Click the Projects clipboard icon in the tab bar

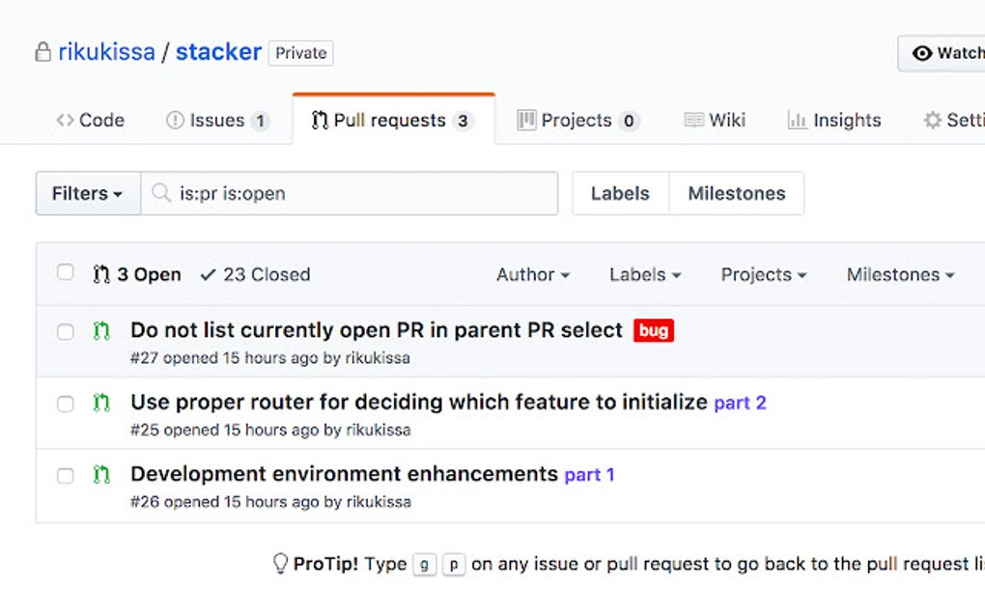[526, 120]
